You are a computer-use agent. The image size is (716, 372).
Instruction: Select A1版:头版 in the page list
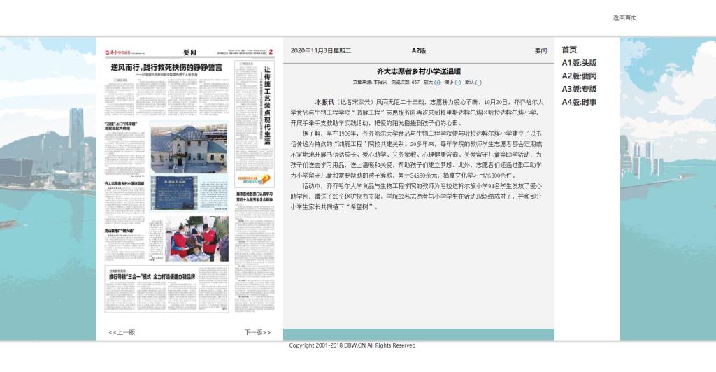coord(579,63)
